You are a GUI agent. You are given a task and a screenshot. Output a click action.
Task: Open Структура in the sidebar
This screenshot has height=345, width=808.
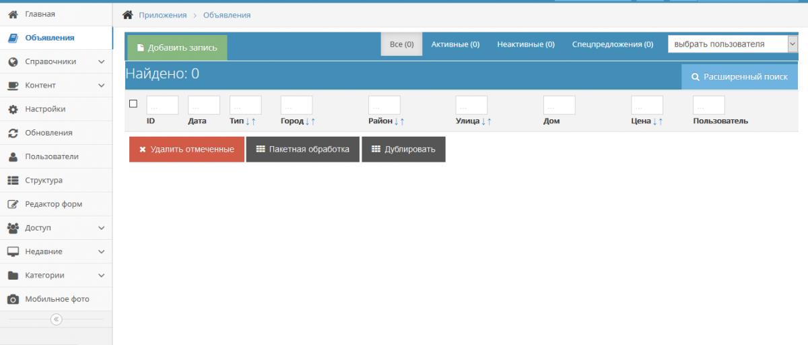coord(57,181)
